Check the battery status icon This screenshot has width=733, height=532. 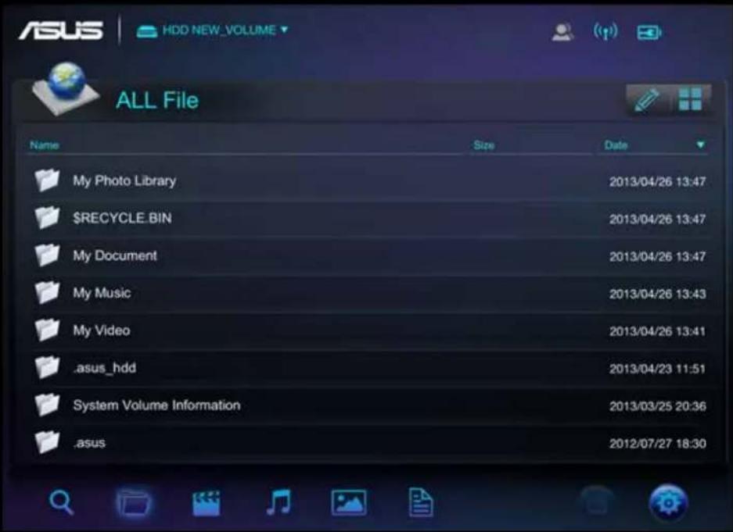click(x=649, y=32)
